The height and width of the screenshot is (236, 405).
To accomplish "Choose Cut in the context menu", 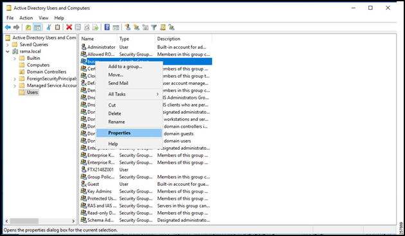I will [129, 105].
